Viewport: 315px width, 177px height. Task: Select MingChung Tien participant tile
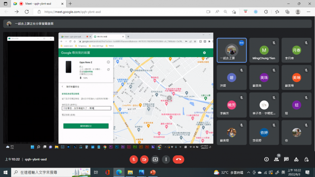[264, 50]
